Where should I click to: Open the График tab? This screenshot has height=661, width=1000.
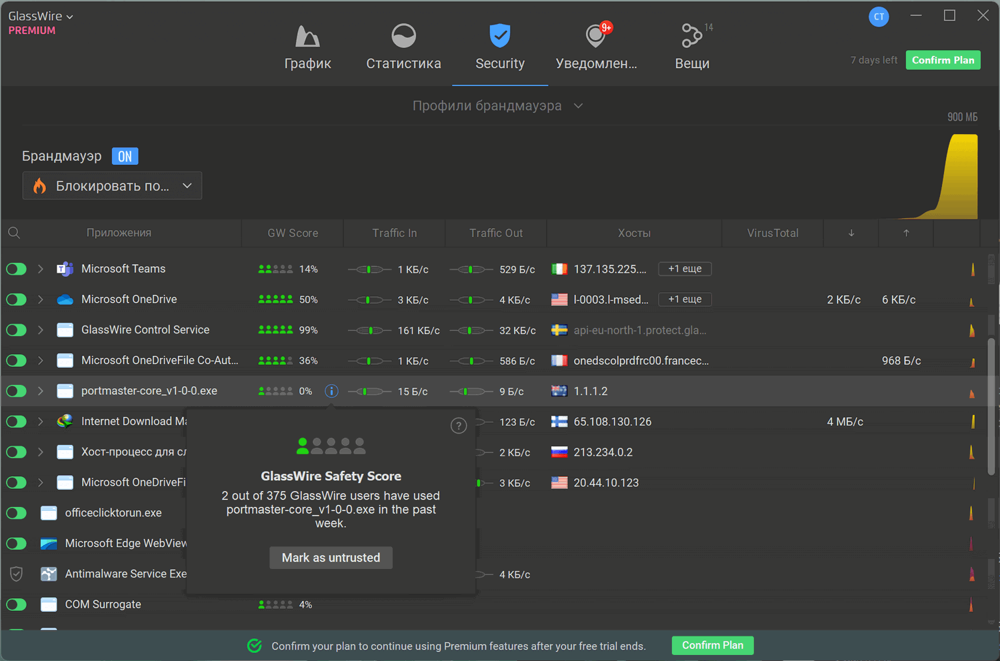tap(307, 48)
